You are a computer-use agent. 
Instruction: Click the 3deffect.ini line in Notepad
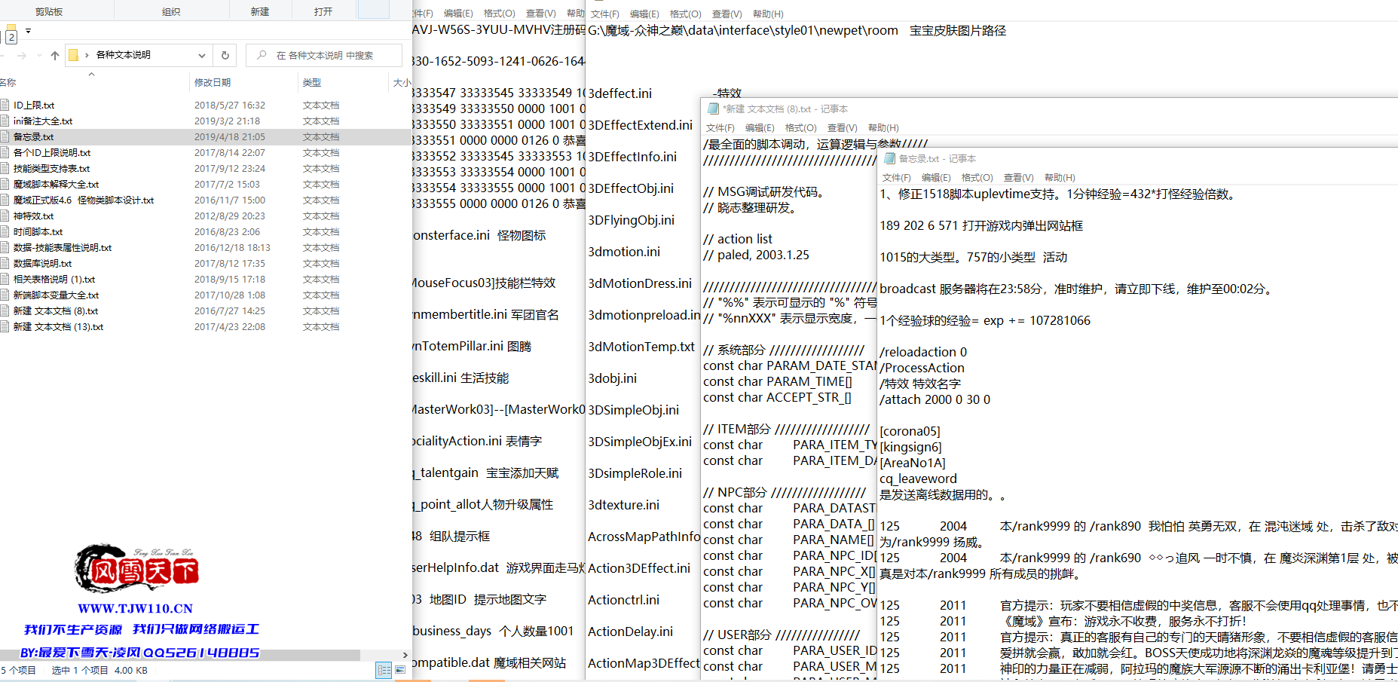tap(619, 93)
